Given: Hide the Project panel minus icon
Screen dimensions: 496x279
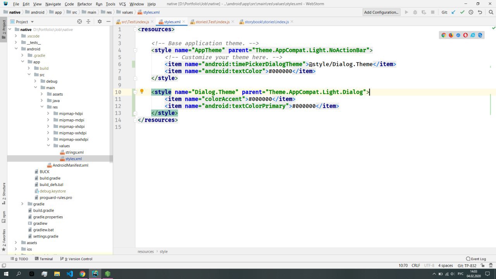Looking at the screenshot, I should pyautogui.click(x=108, y=22).
